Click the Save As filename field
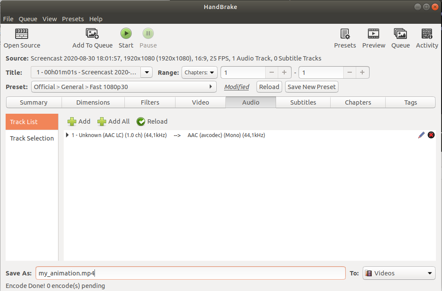This screenshot has height=291, width=442. coord(191,273)
